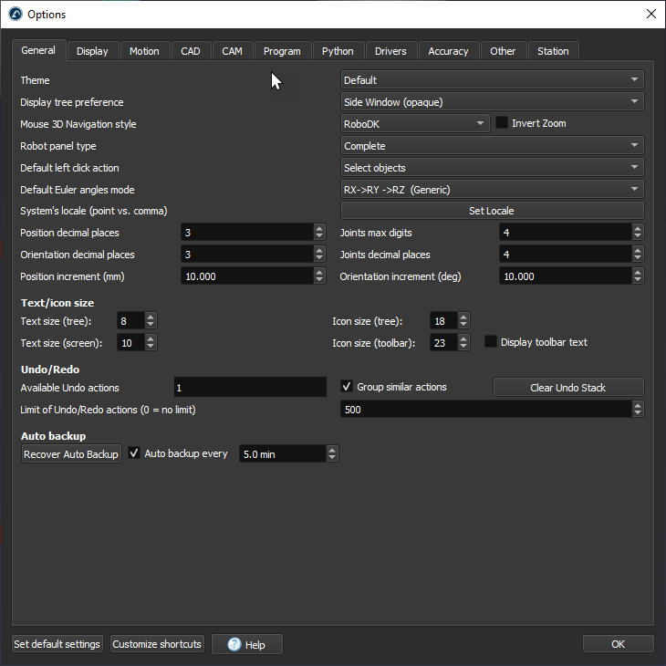Decrease Undo/Redo limit down arrow
The height and width of the screenshot is (666, 666).
pyautogui.click(x=637, y=413)
